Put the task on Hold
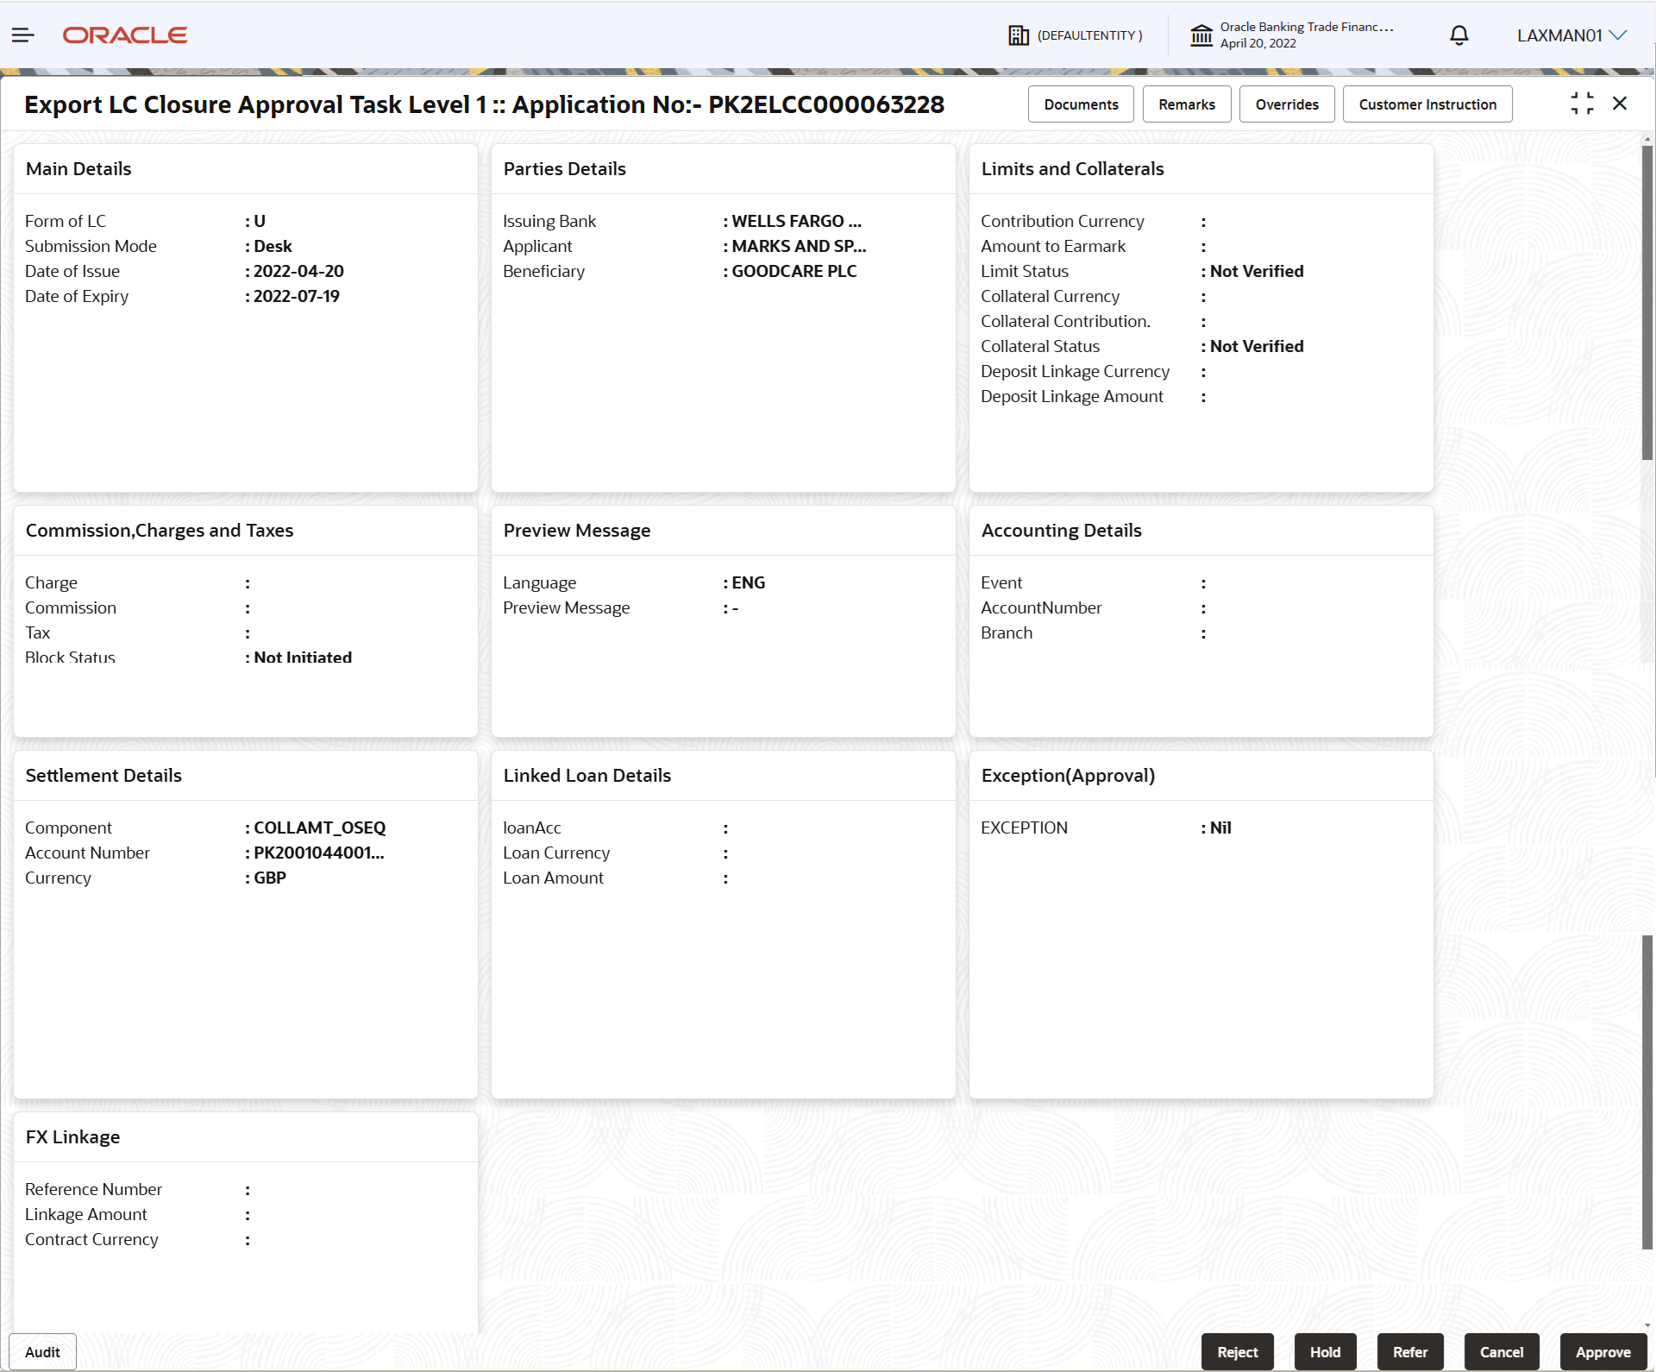 pyautogui.click(x=1324, y=1351)
